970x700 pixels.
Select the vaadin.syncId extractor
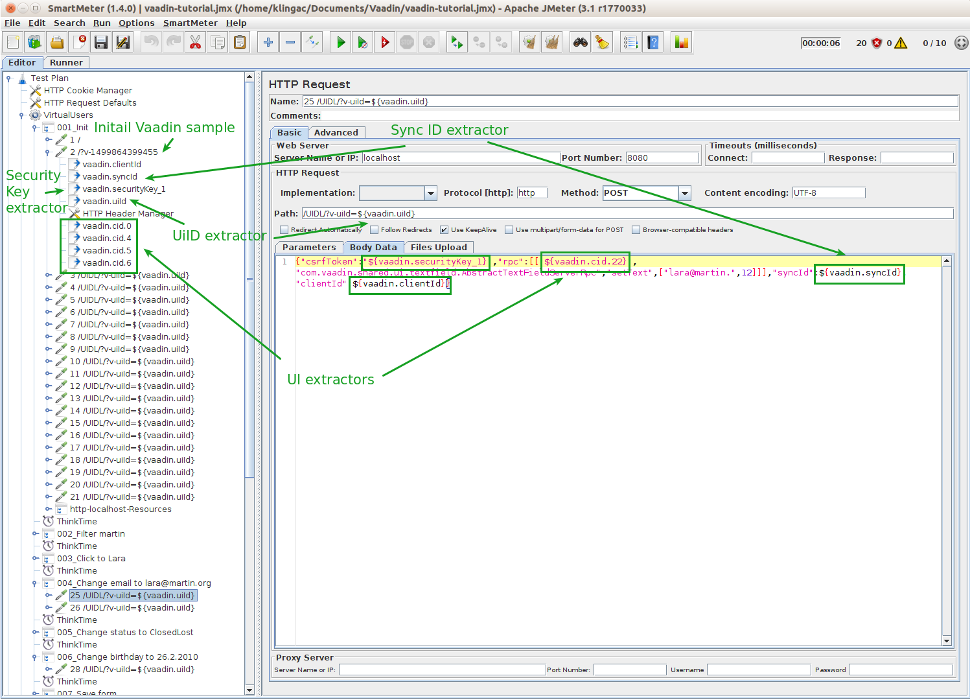[110, 177]
